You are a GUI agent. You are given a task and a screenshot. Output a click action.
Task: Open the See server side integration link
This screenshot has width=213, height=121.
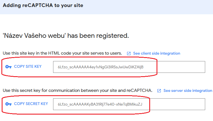coord(188,90)
